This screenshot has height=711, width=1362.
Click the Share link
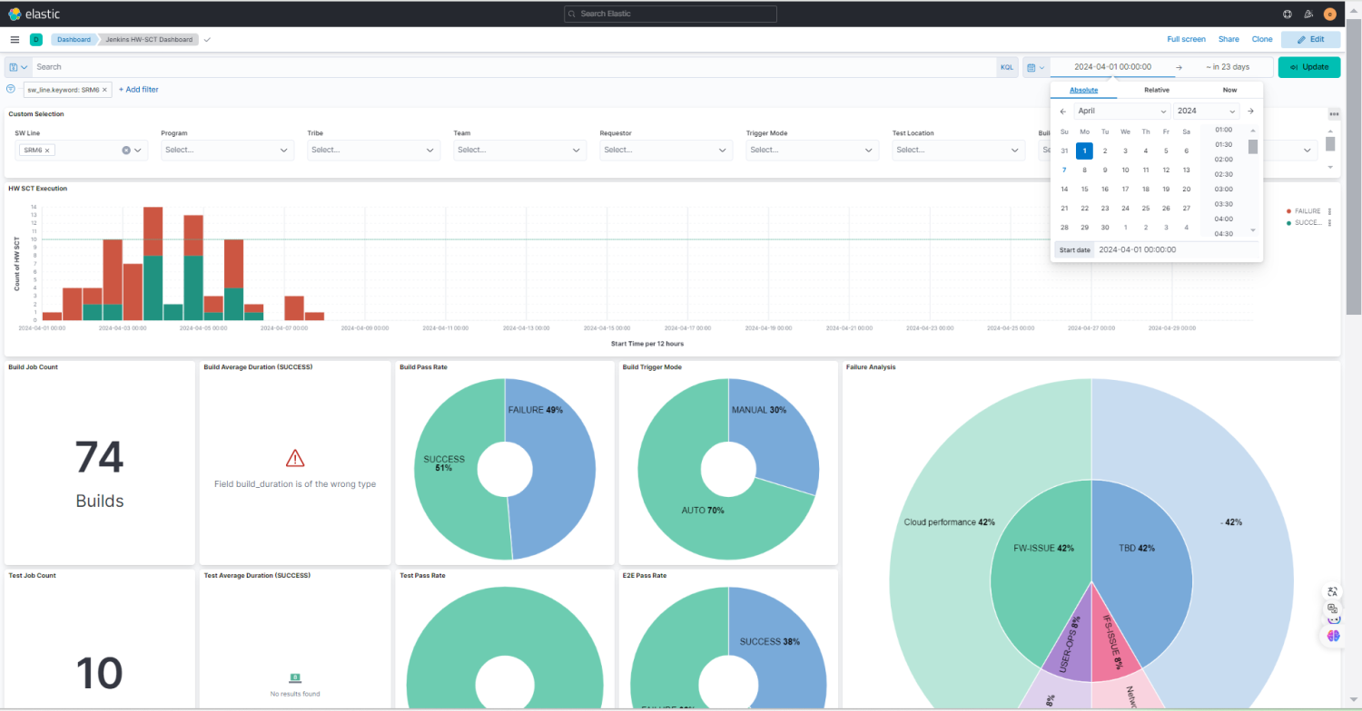point(1229,40)
